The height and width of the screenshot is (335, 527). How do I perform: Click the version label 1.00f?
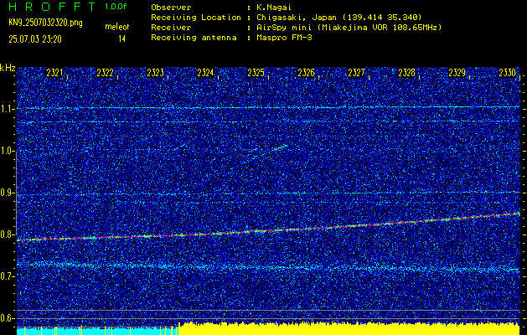(x=116, y=7)
